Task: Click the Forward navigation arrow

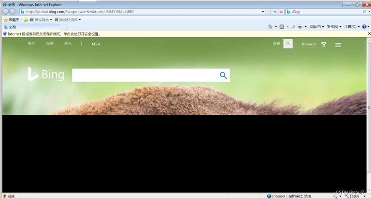Action: (x=12, y=12)
